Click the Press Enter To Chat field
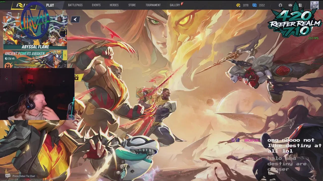The height and width of the screenshot is (181, 323). [24, 176]
